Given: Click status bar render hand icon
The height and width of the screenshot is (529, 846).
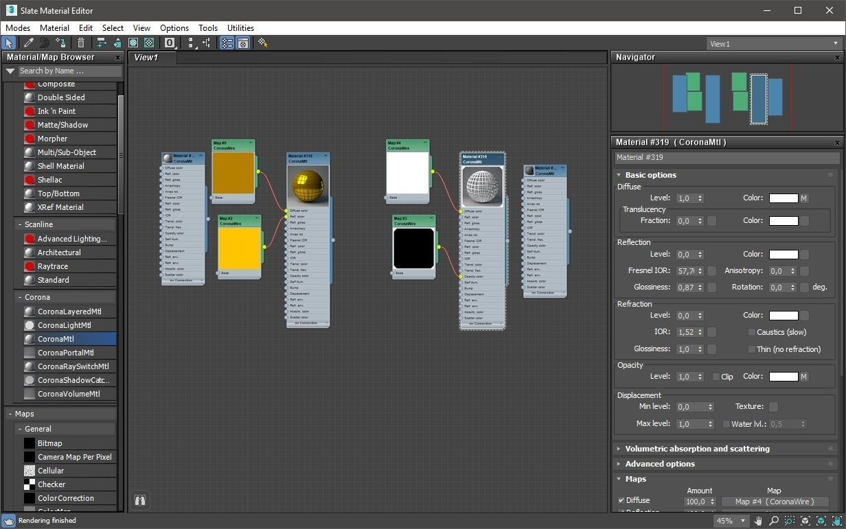Looking at the screenshot, I should tap(8, 521).
